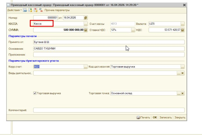The width and height of the screenshot is (202, 135).
Task: Click the СУММА field 500 000 000,00
Action: (59, 30)
